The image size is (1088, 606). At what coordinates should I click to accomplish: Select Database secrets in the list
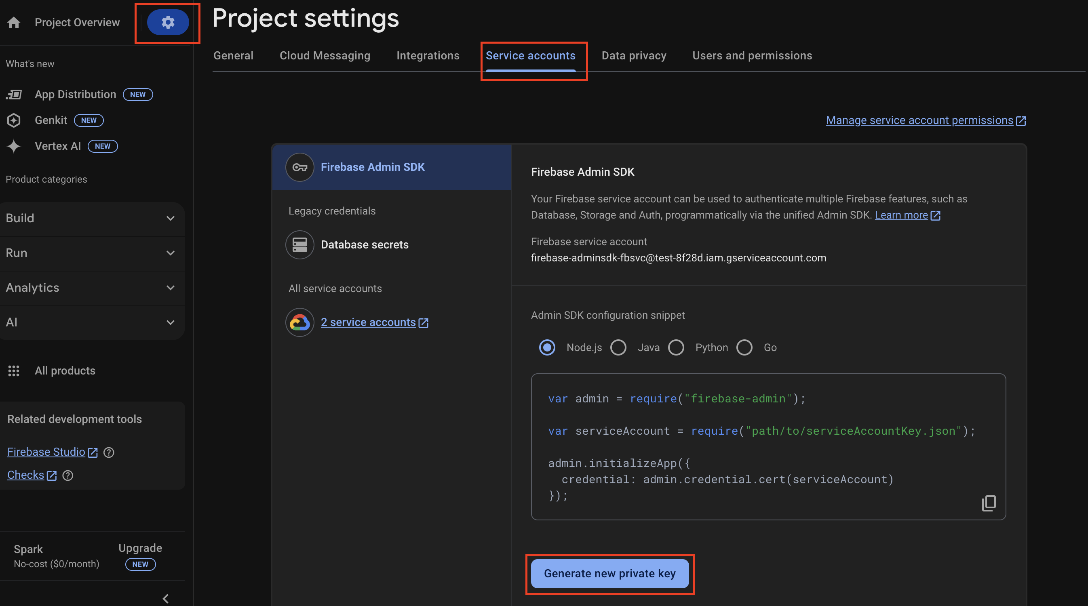pyautogui.click(x=365, y=245)
